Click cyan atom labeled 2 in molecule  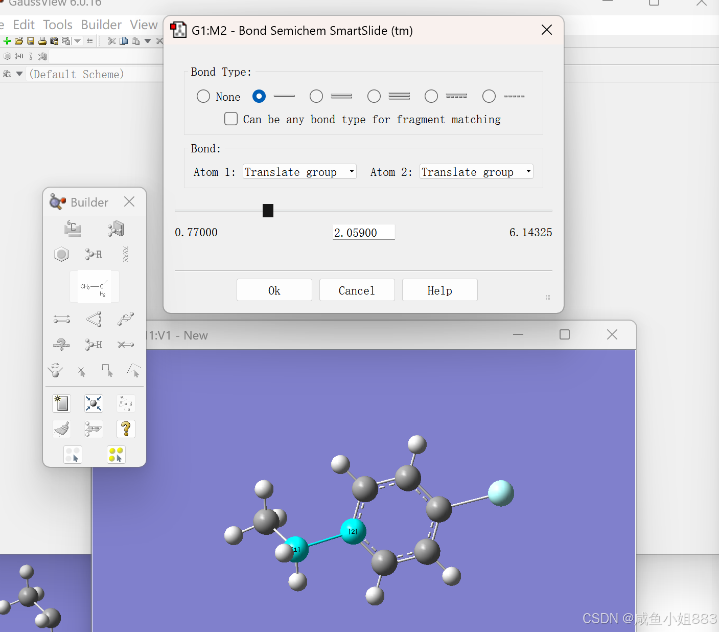click(353, 531)
